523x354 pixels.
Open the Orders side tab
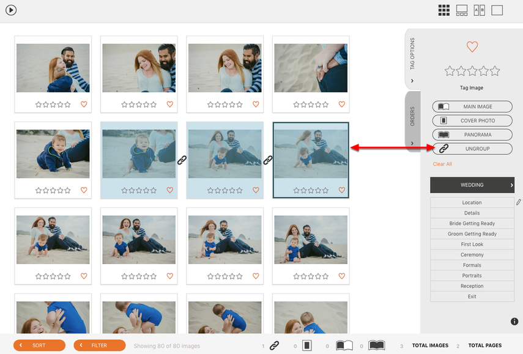(412, 121)
